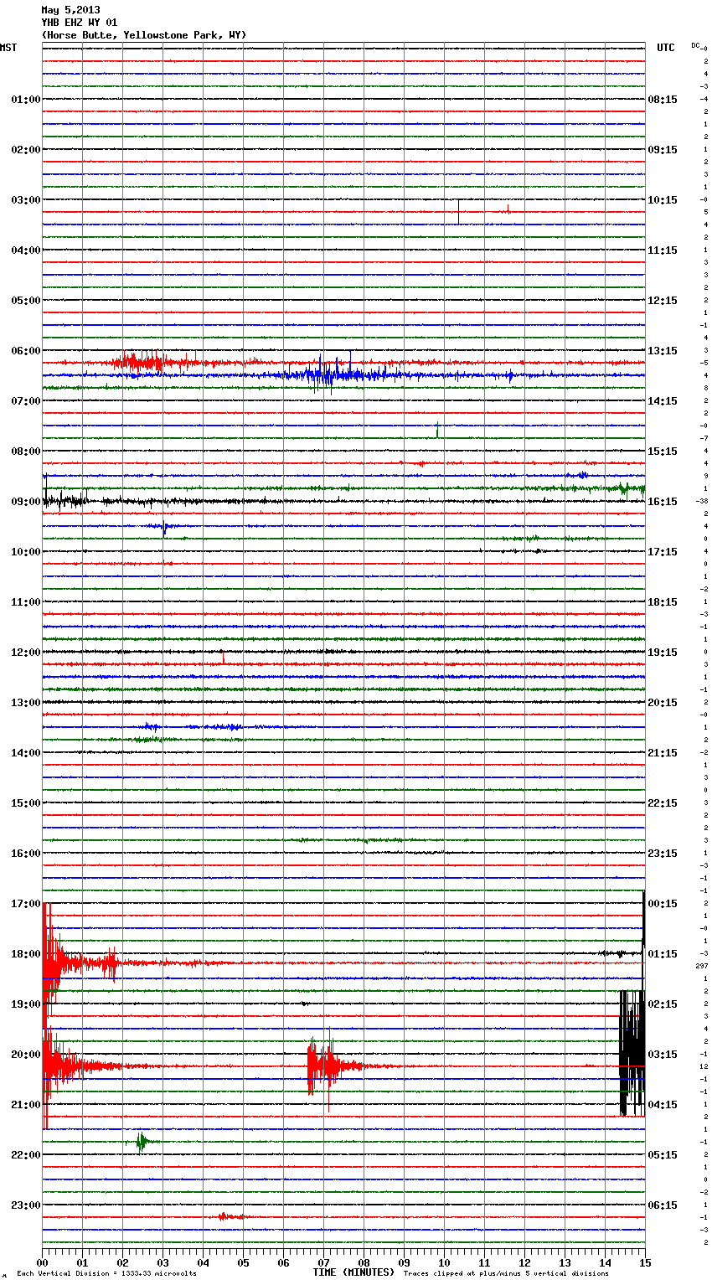Click the '12:00' MST time label
The height and width of the screenshot is (1285, 712).
pos(26,653)
